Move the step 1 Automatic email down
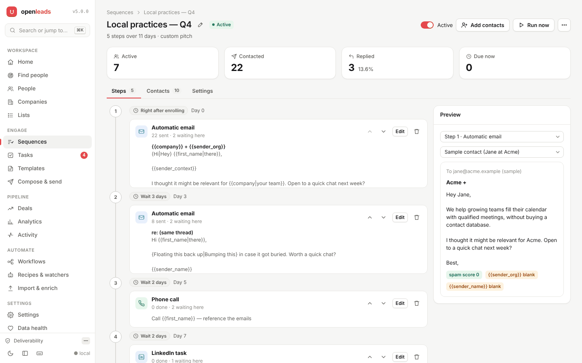This screenshot has width=582, height=363. [384, 131]
